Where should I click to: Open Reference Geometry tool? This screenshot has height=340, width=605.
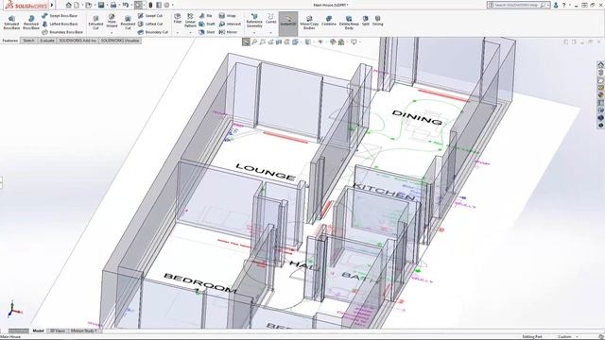click(x=254, y=21)
